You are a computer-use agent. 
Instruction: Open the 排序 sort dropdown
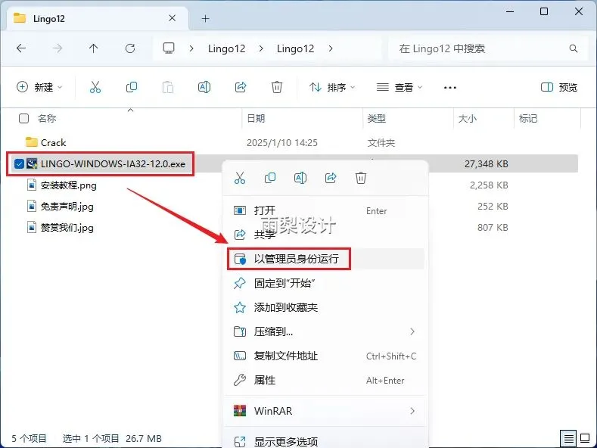coord(332,87)
